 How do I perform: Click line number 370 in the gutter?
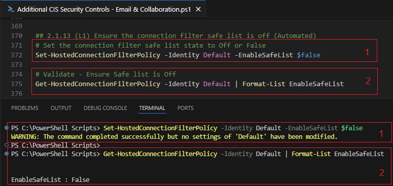17,36
